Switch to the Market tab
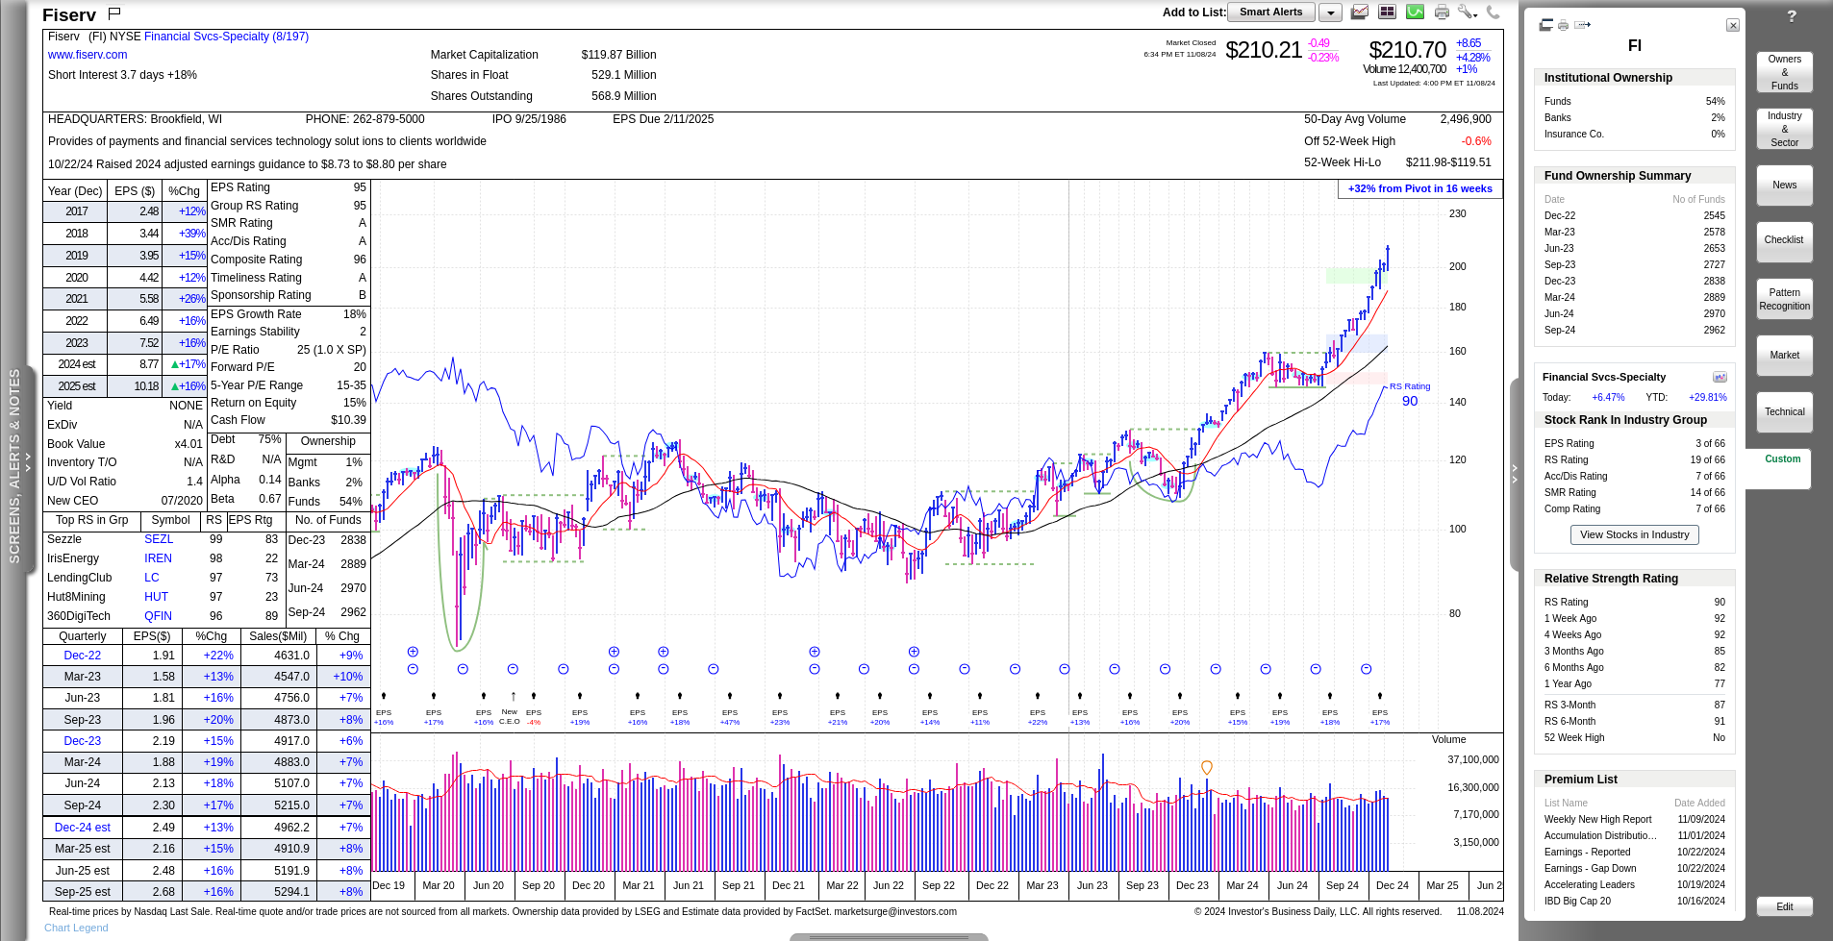1833x941 pixels. tap(1784, 356)
